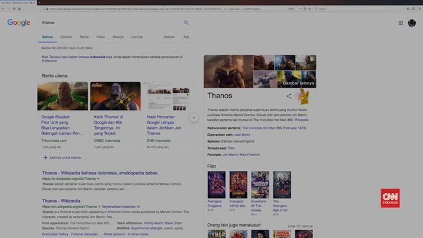Open the Josh Brolin link

242,135
